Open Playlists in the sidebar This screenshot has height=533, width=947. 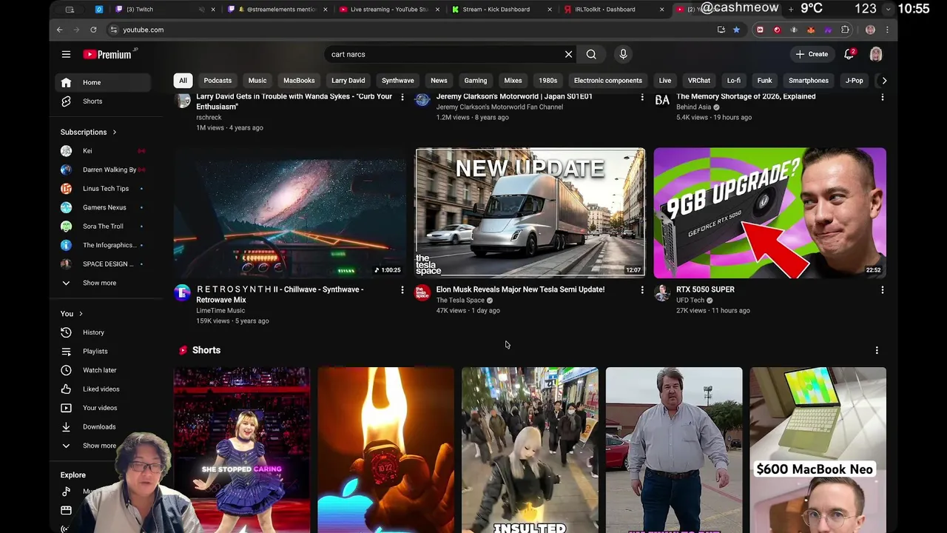[104, 352]
